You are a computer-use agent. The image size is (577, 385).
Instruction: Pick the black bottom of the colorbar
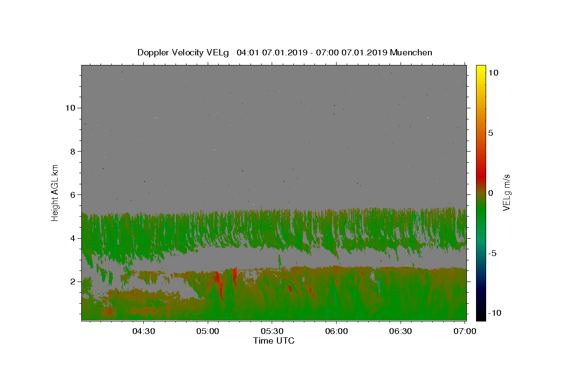point(480,315)
